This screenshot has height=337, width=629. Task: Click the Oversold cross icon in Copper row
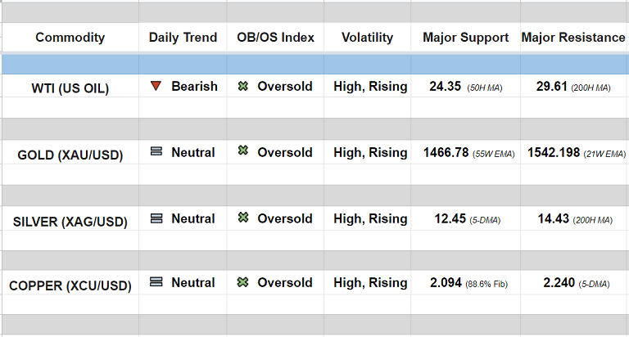tap(242, 282)
